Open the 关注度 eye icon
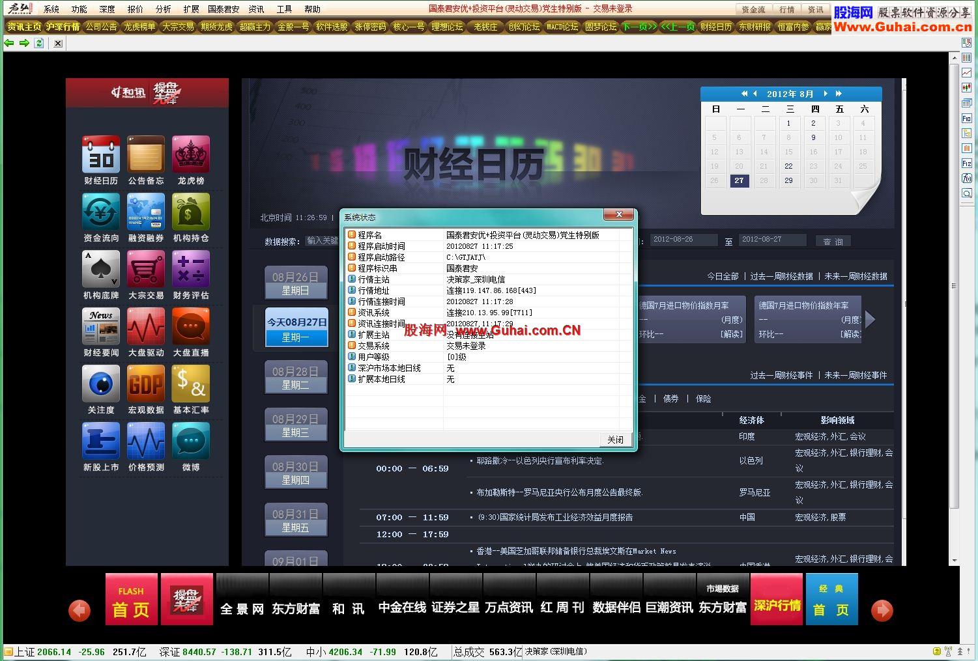Image resolution: width=978 pixels, height=661 pixels. tap(101, 384)
